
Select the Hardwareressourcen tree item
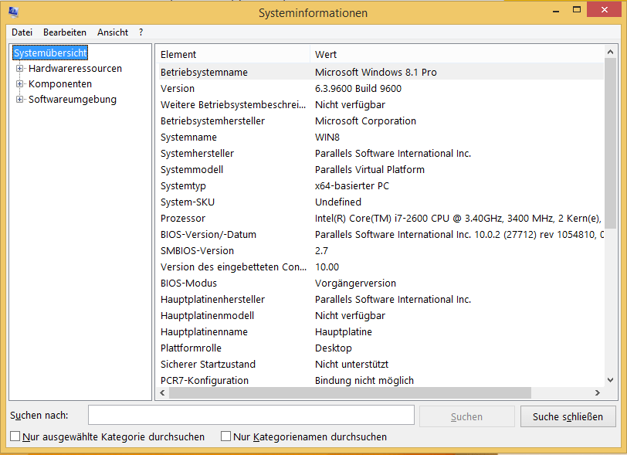(x=75, y=69)
